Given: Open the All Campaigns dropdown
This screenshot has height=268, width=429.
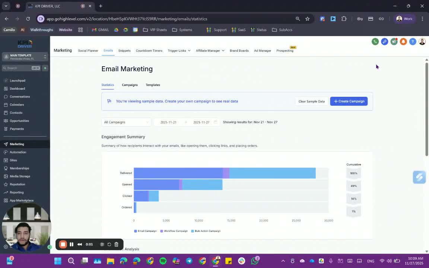Looking at the screenshot, I should tap(126, 122).
